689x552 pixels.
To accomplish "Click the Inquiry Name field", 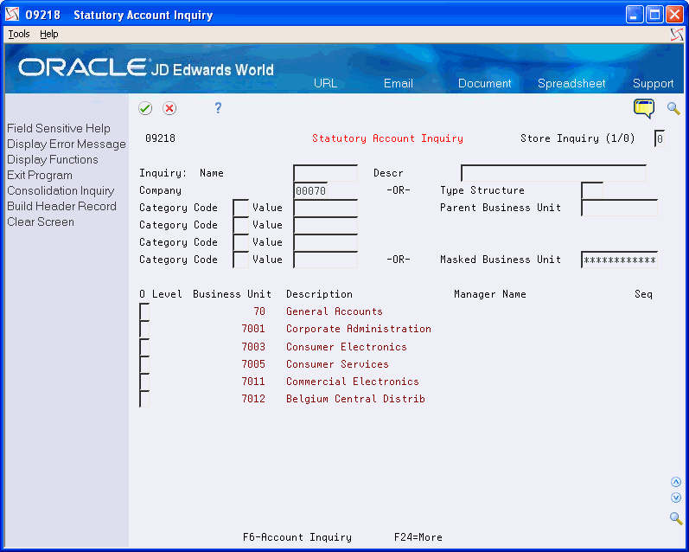I will point(325,173).
